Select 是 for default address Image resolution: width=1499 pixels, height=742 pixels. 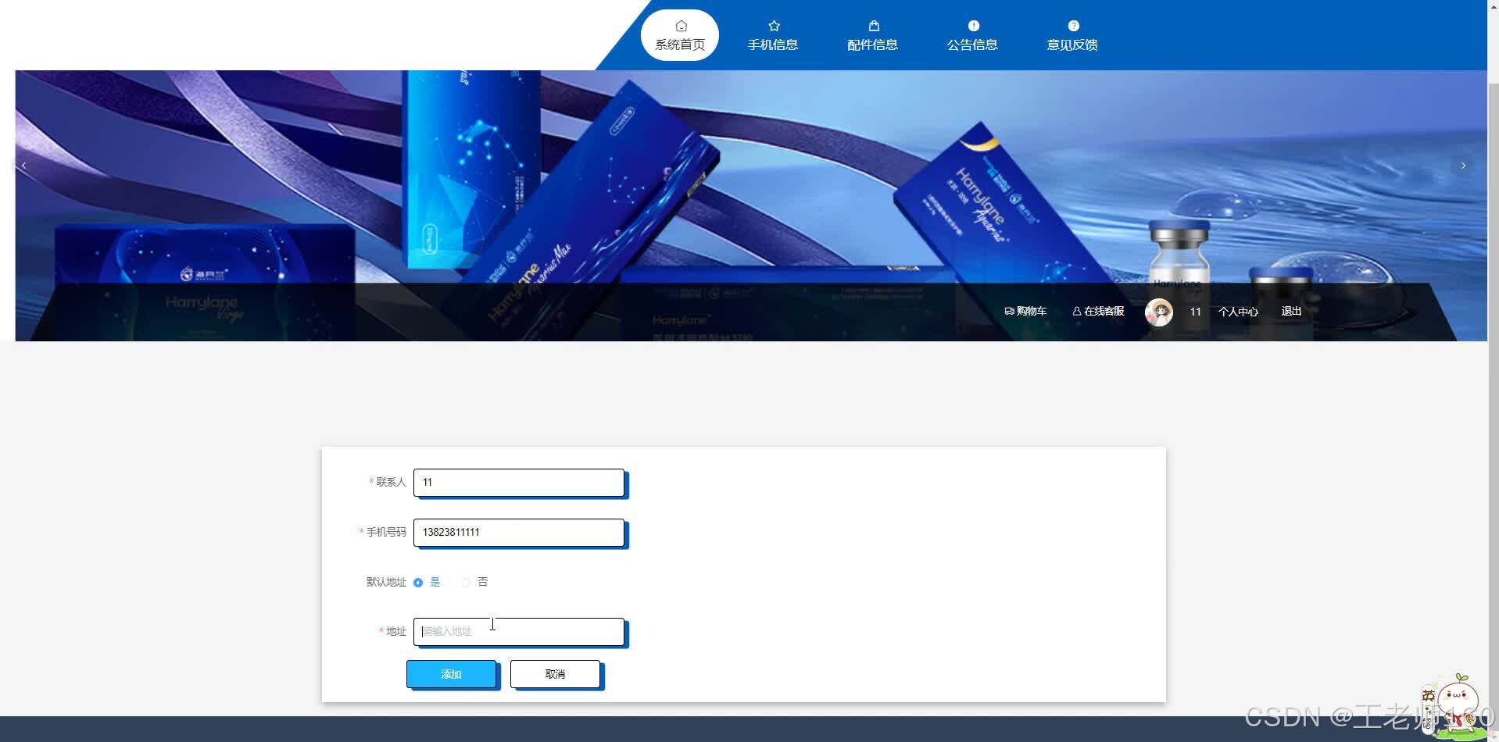pos(427,582)
